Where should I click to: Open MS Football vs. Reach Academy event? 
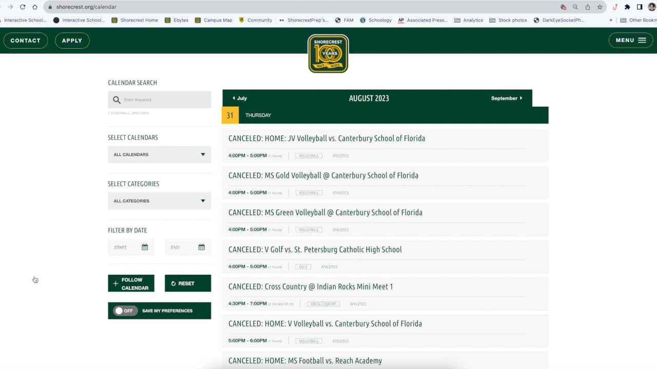pyautogui.click(x=305, y=361)
